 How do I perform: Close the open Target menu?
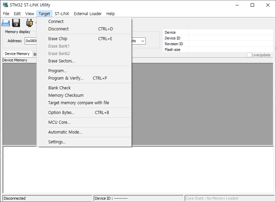[44, 14]
